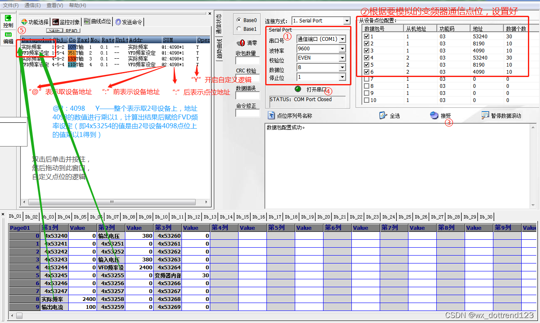The height and width of the screenshot is (323, 540).
Task: Select the Base1 radio button
Action: point(239,29)
